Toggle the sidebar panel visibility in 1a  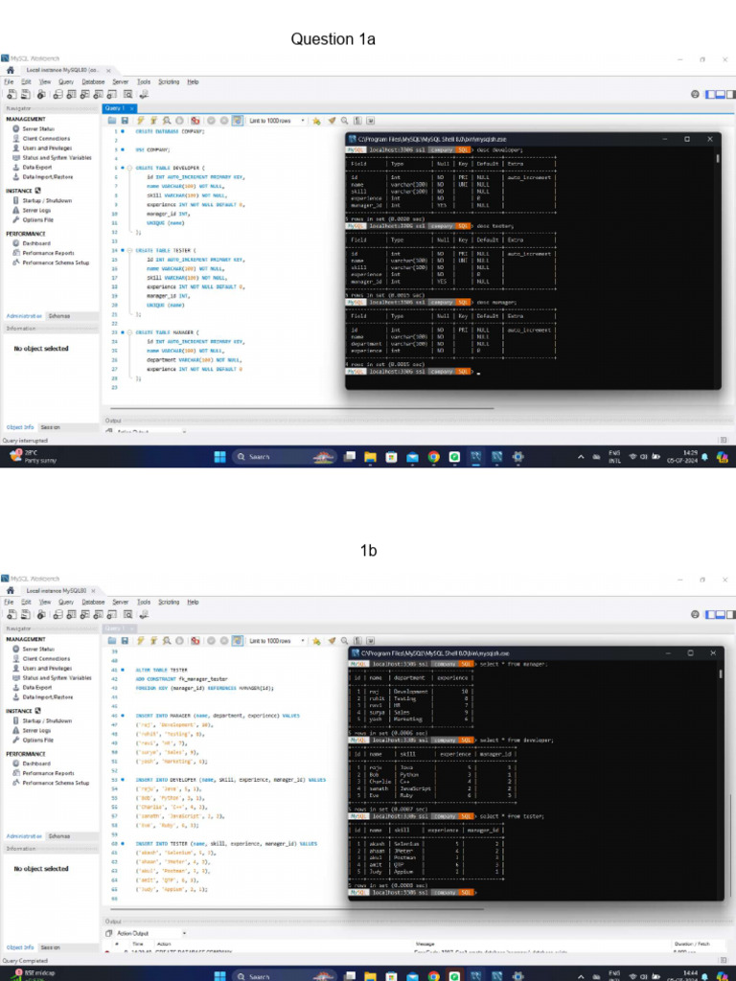pyautogui.click(x=710, y=94)
